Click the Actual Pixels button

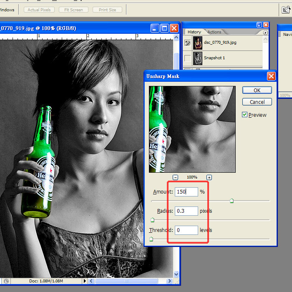[39, 10]
